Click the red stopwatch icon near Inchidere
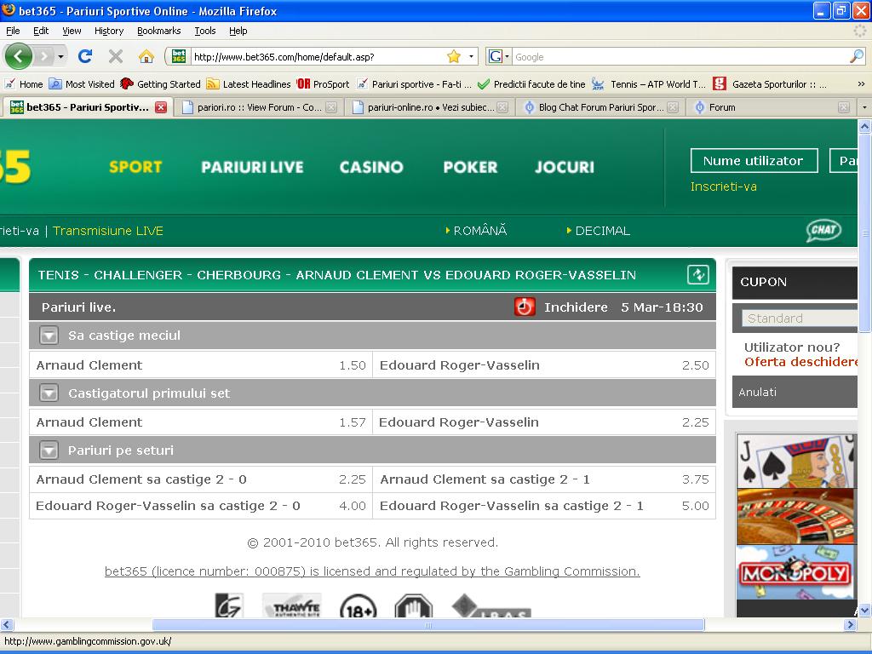 525,307
